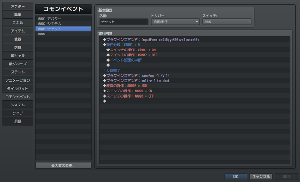Go to the アニメーション tab
The height and width of the screenshot is (182, 300).
(x=18, y=80)
